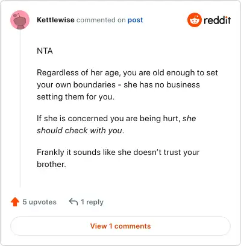
Task: Click the line 'setting them for you.'
Action: pos(76,97)
